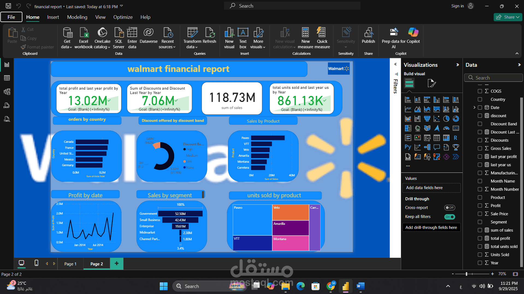This screenshot has width=524, height=294.
Task: Enable the Units Sold checkbox
Action: pos(480,254)
